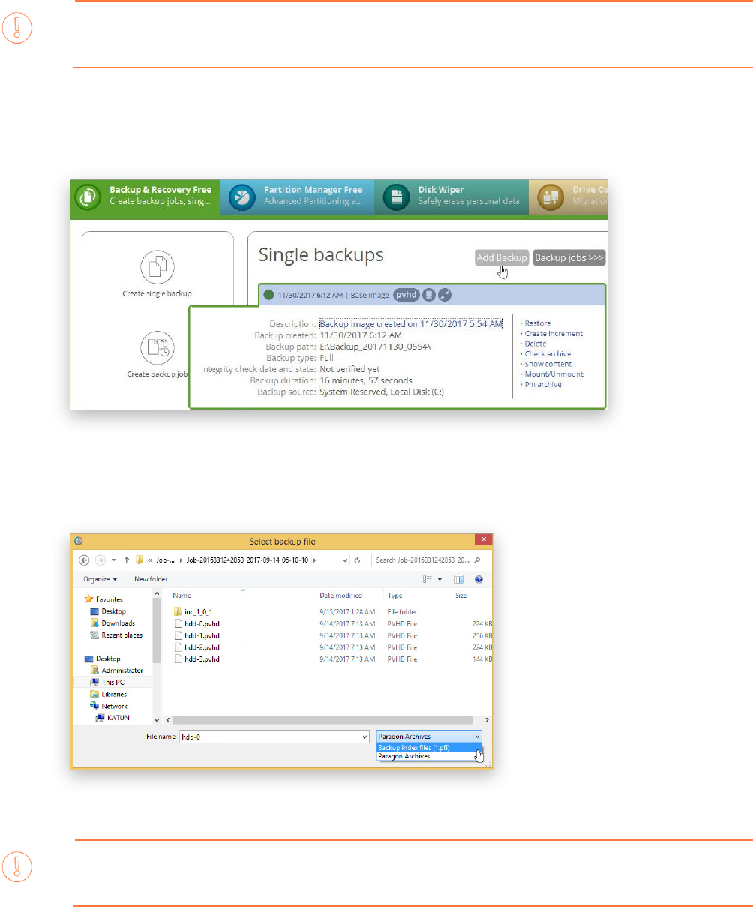Viewport: 753px width, 907px height.
Task: Expand the File name dropdown arrow
Action: (365, 737)
